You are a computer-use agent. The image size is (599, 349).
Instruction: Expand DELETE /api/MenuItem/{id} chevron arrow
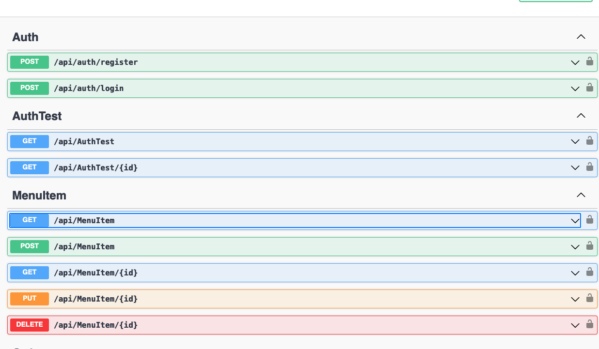575,325
